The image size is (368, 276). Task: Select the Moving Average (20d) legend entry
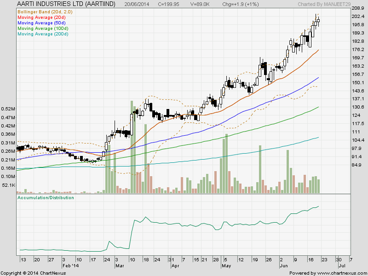(41, 17)
